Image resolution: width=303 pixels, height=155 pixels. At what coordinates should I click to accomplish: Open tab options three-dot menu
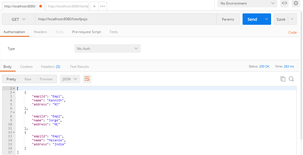[x=103, y=6]
